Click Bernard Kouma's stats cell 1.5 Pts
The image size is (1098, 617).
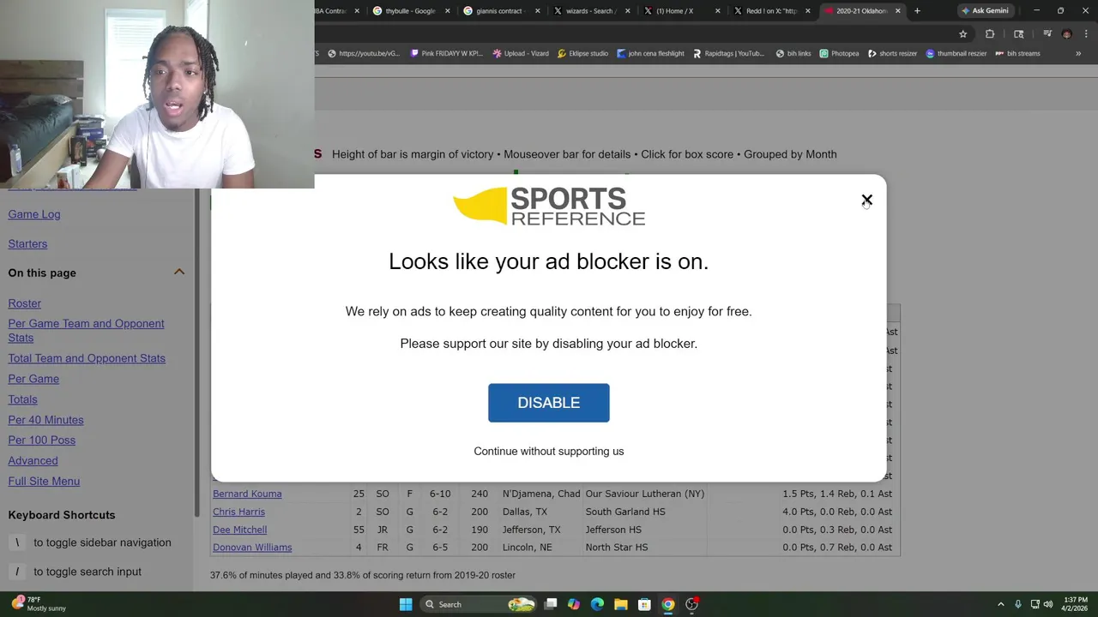tap(837, 494)
